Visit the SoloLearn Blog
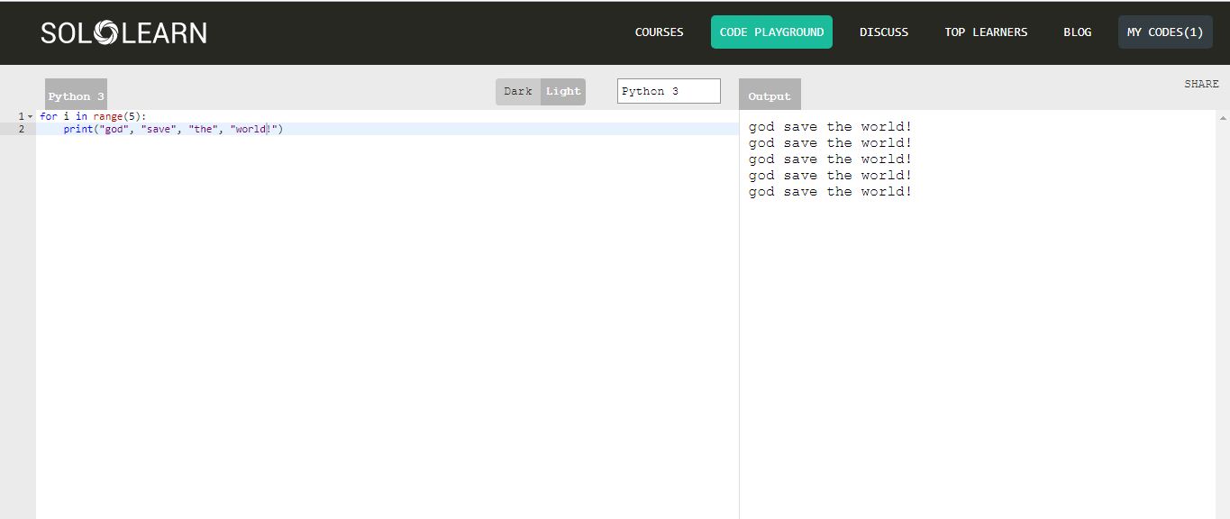This screenshot has width=1230, height=519. [1077, 32]
